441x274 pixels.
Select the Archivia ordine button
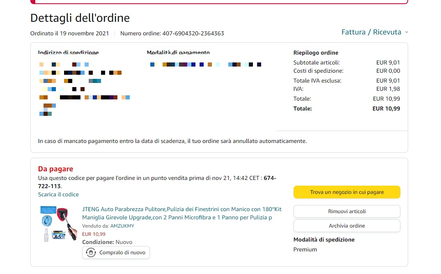tap(347, 226)
